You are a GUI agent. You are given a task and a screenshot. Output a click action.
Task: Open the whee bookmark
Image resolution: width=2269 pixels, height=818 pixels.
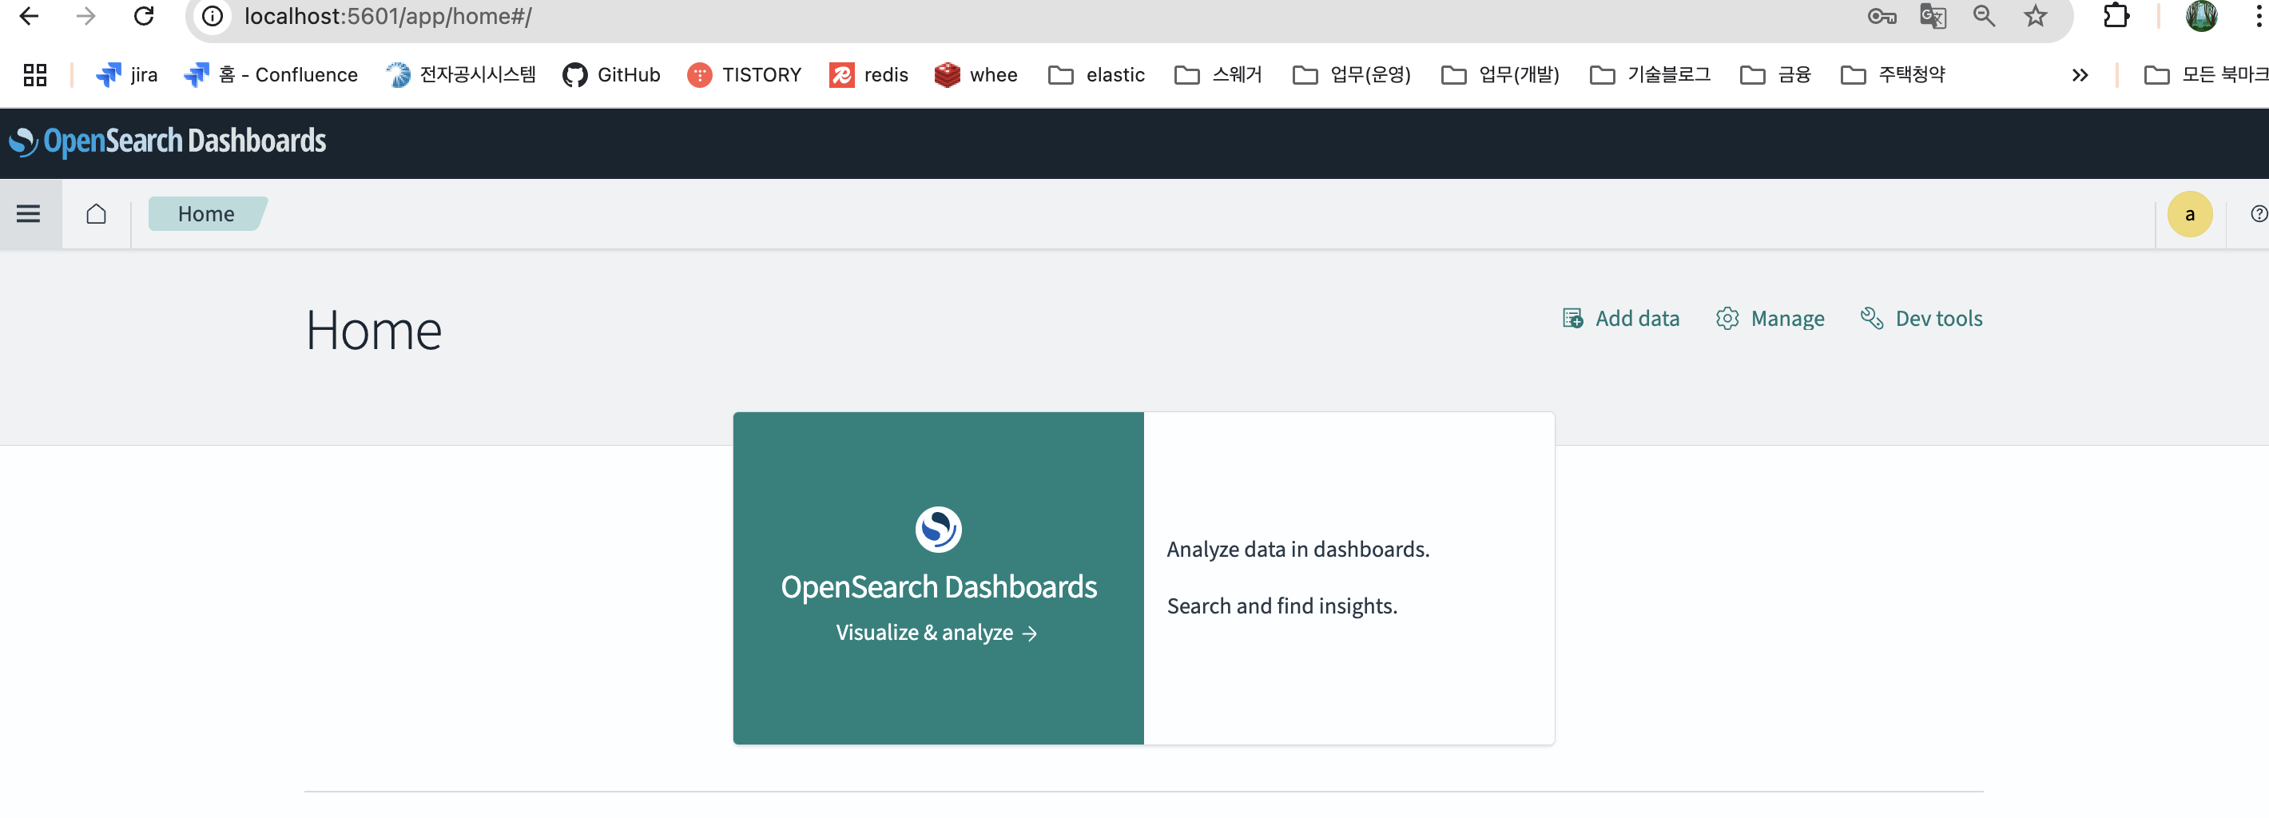click(x=976, y=75)
